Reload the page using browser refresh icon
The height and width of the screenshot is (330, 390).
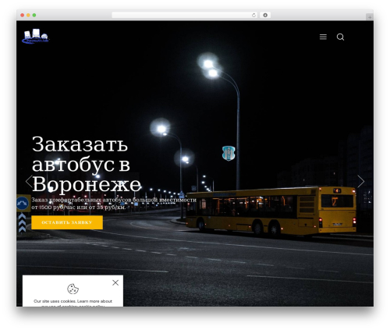tap(253, 15)
